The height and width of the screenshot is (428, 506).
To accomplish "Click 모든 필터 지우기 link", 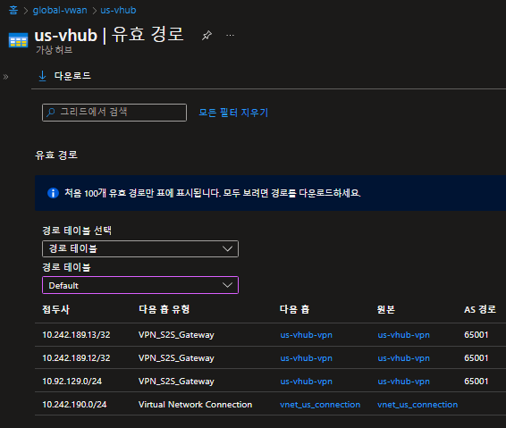I will 233,113.
